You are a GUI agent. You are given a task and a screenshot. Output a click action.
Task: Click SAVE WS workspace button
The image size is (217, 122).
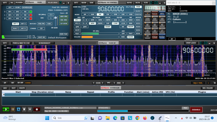[41, 37]
